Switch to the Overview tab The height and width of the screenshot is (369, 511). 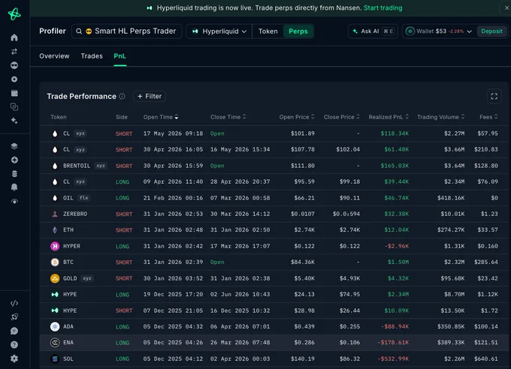tap(54, 56)
